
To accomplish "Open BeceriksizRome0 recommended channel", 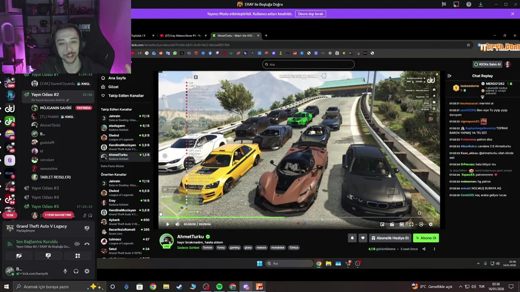I will click(125, 232).
